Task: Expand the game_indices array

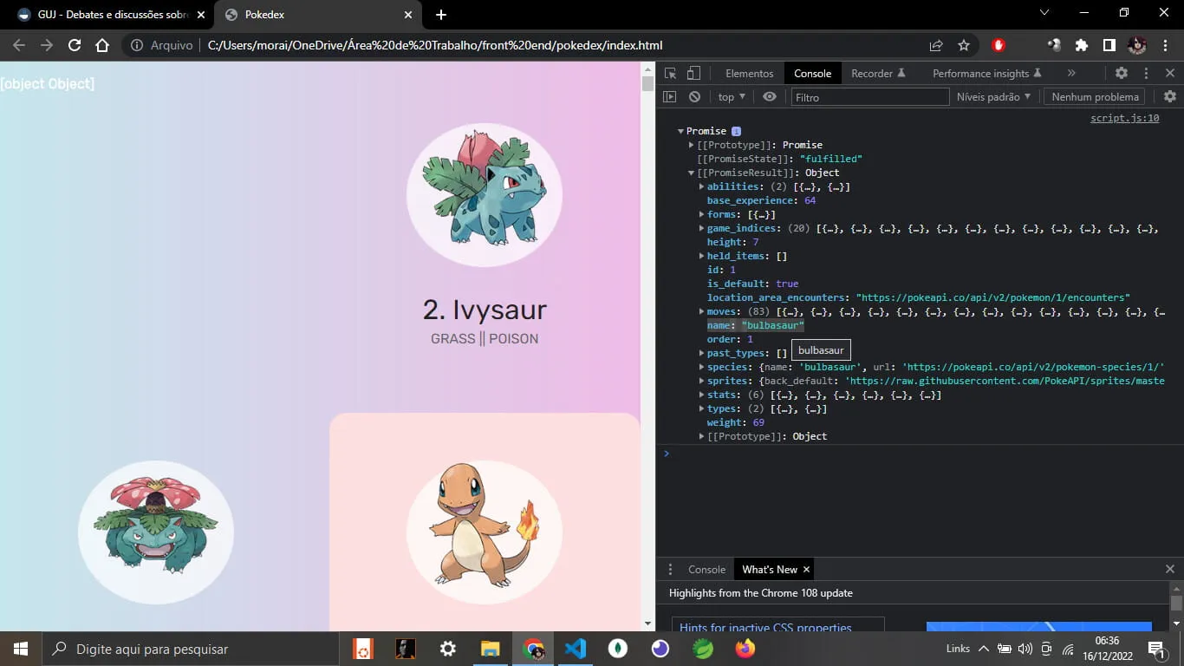Action: (702, 228)
